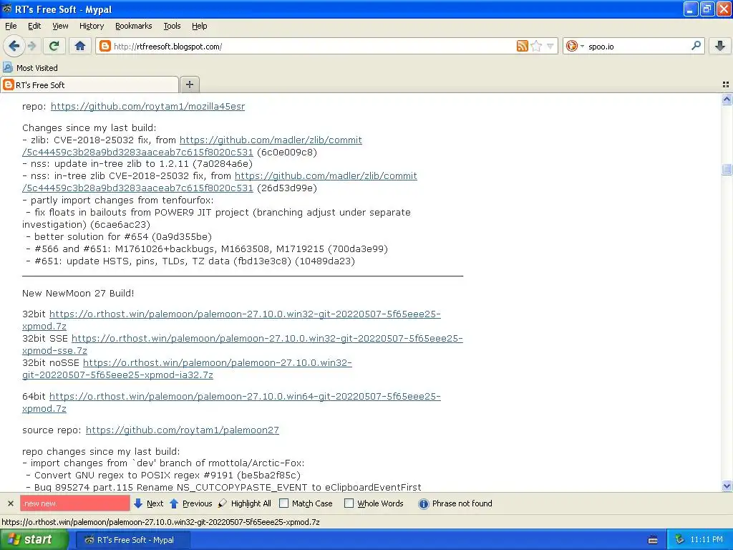Enable the Match Case checkbox
The image size is (733, 550).
click(x=283, y=503)
